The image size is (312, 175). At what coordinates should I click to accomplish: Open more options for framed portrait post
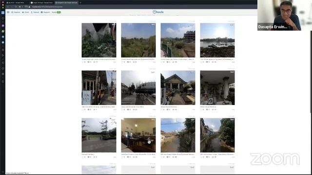[x=233, y=109]
